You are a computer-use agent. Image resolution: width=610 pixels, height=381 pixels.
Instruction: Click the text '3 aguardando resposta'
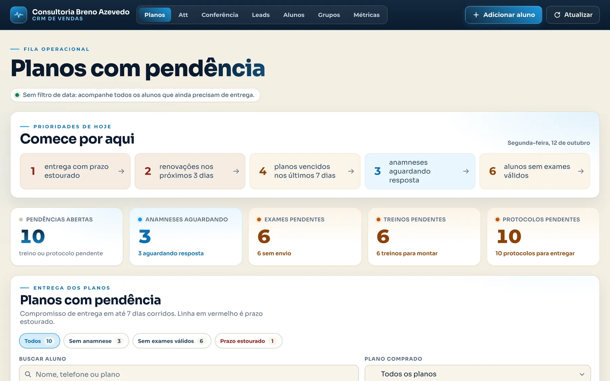click(171, 253)
